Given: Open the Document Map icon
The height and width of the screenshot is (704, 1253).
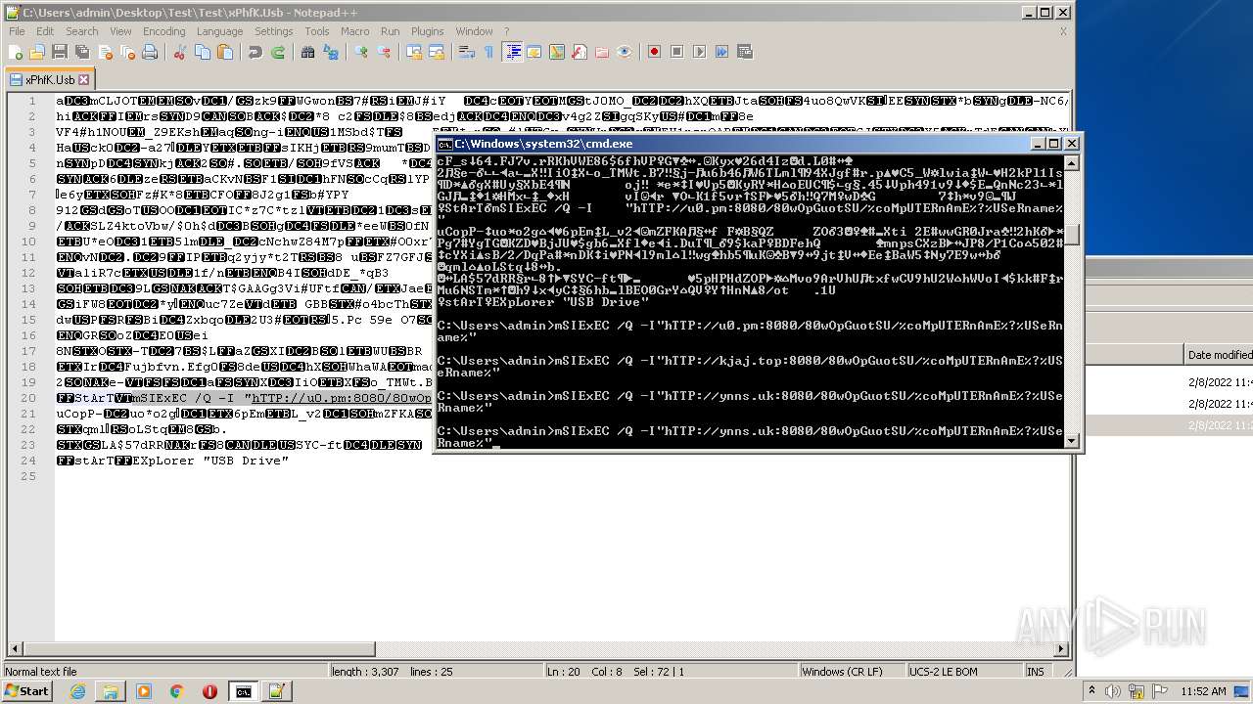Looking at the screenshot, I should click(557, 52).
